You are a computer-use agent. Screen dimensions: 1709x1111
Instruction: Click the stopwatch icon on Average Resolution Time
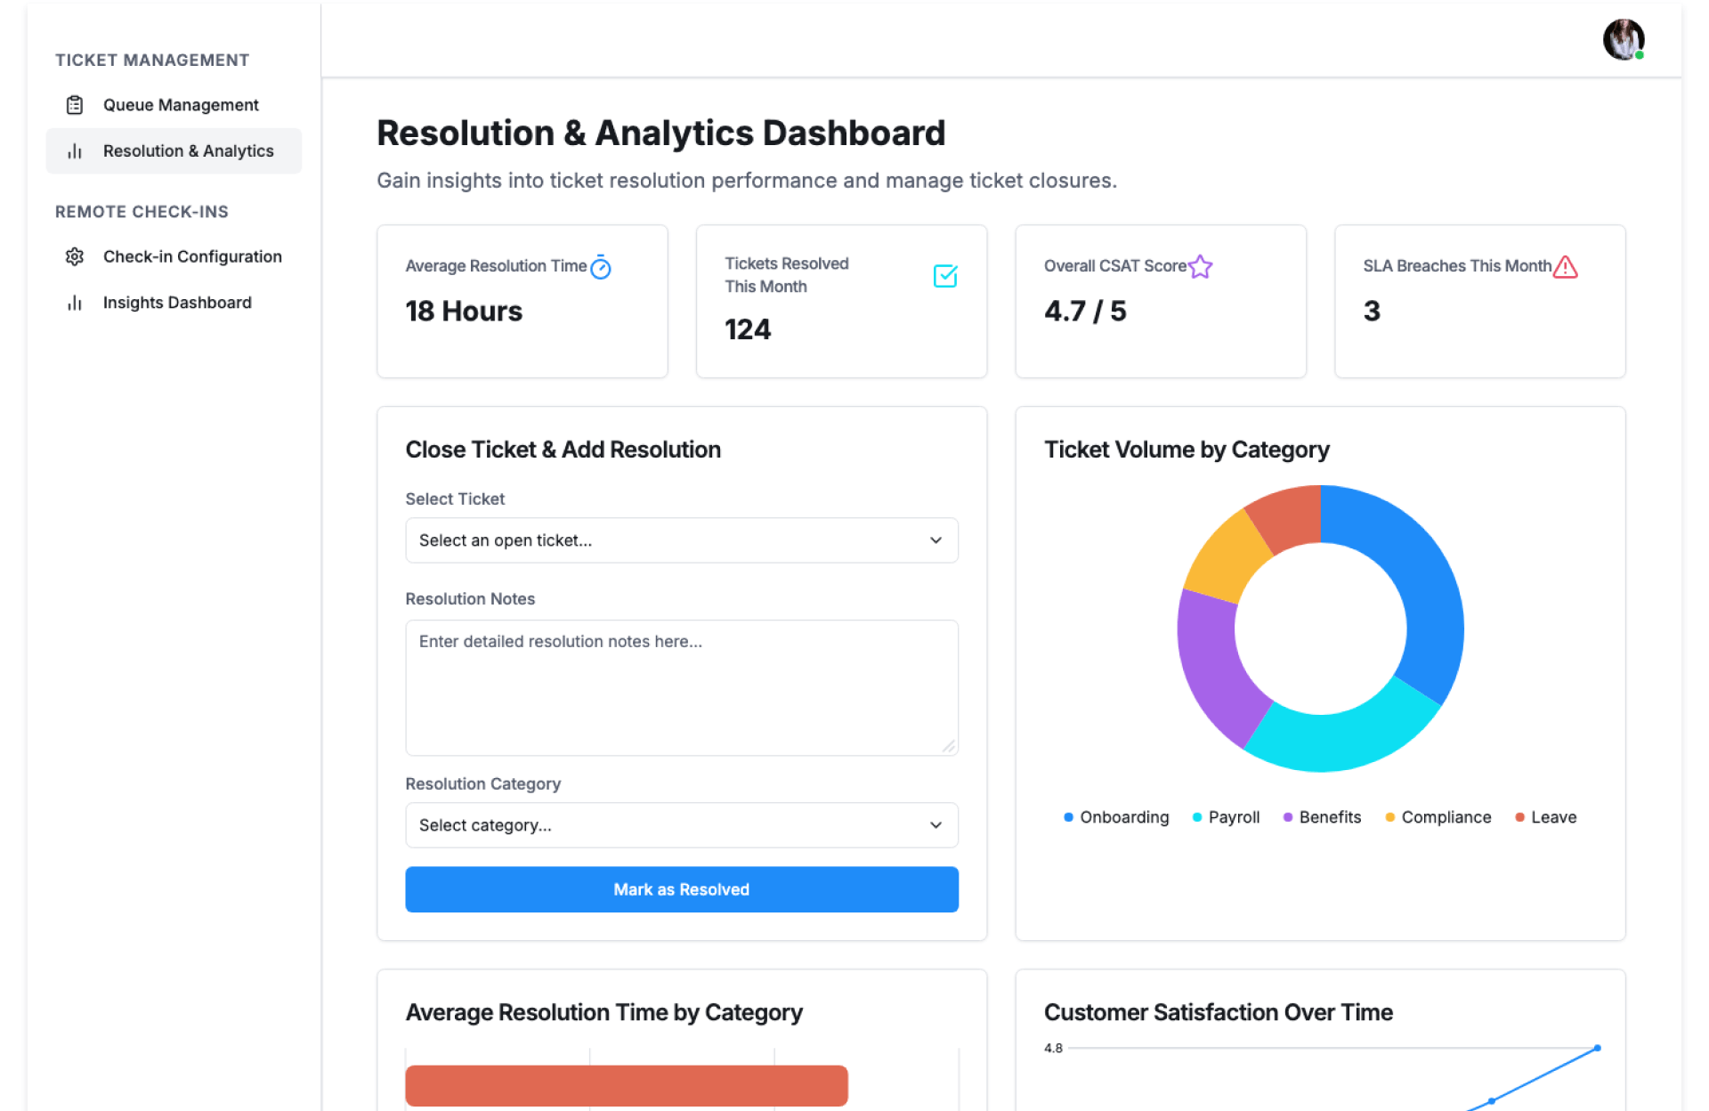(601, 267)
